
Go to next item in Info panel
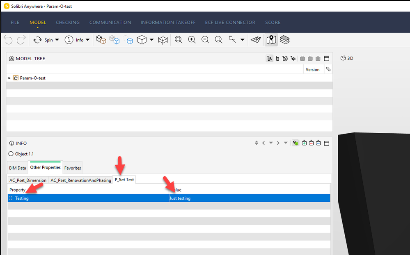pos(278,143)
